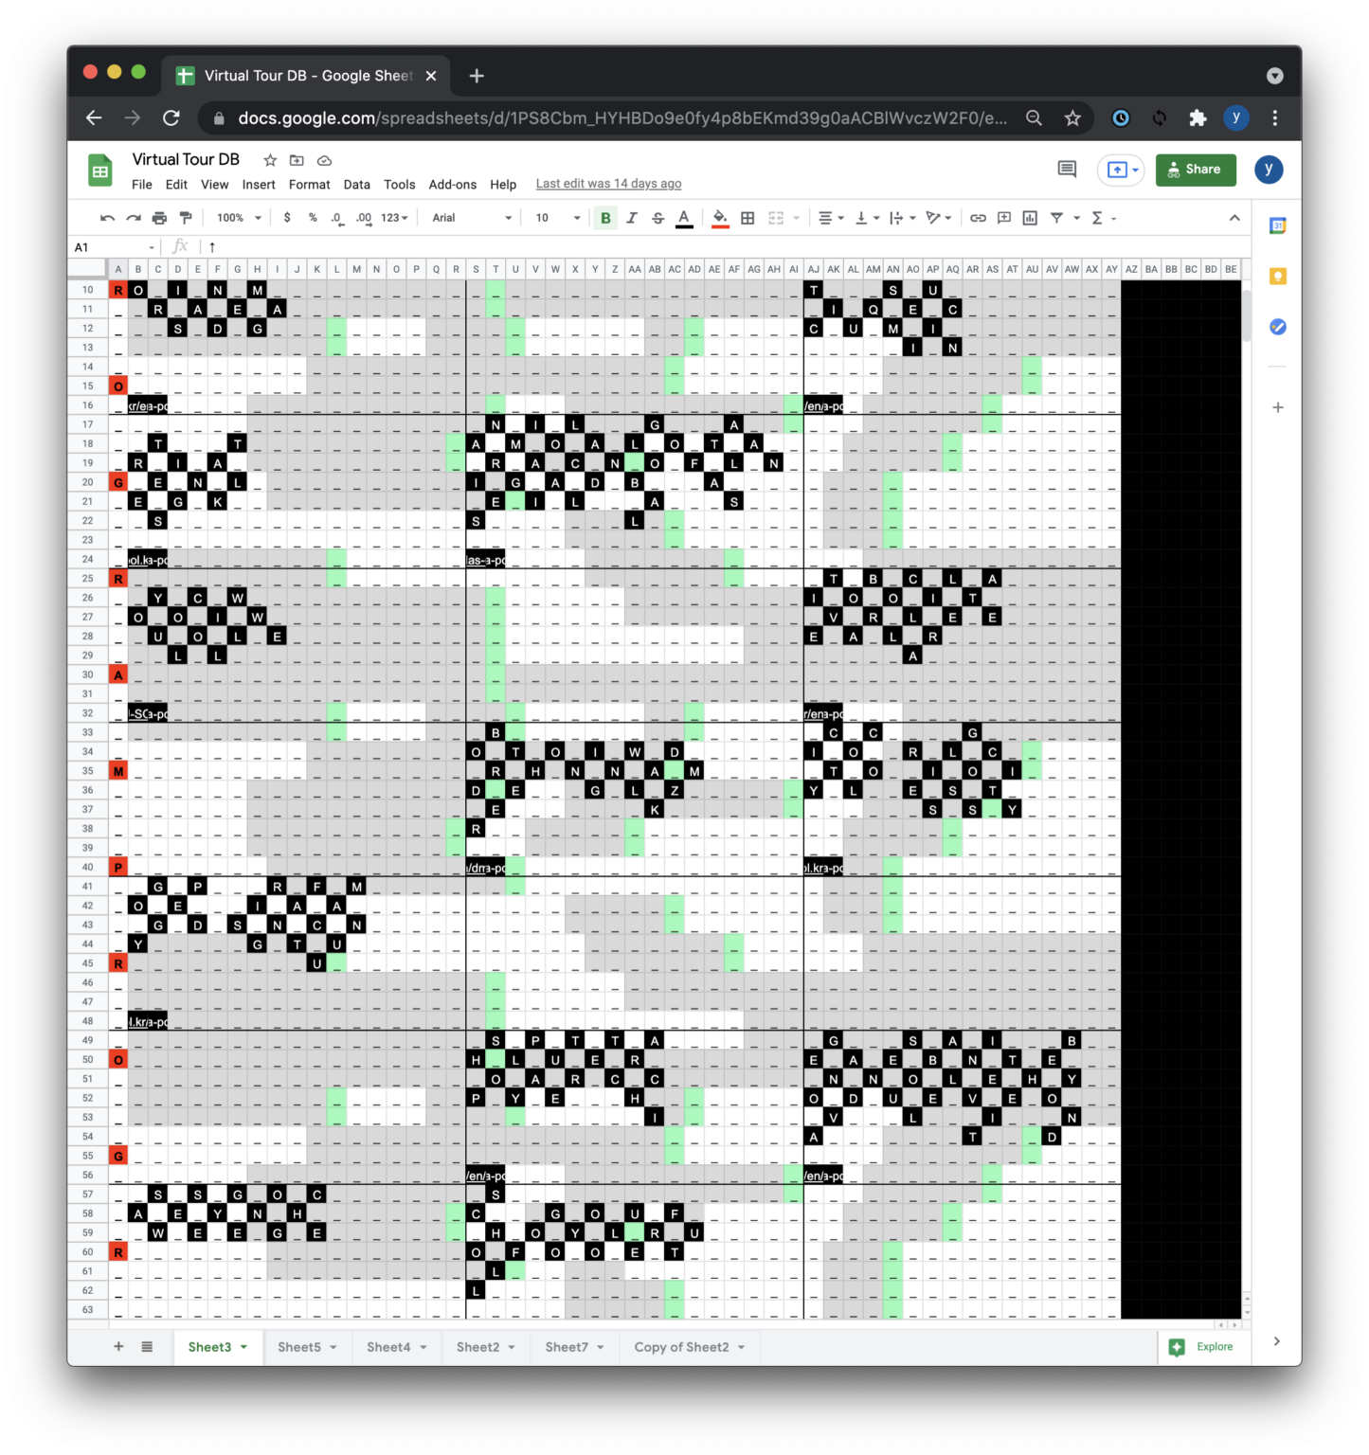Open the fill color picker

pos(720,218)
